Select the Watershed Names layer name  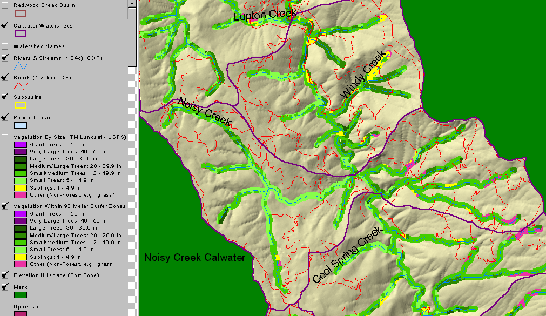(x=39, y=46)
